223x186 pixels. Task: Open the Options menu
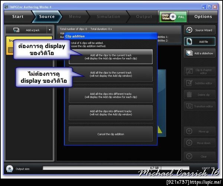click(203, 16)
